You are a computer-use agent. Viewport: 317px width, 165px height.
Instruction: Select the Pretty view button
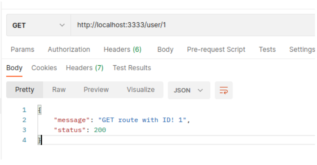(x=25, y=90)
